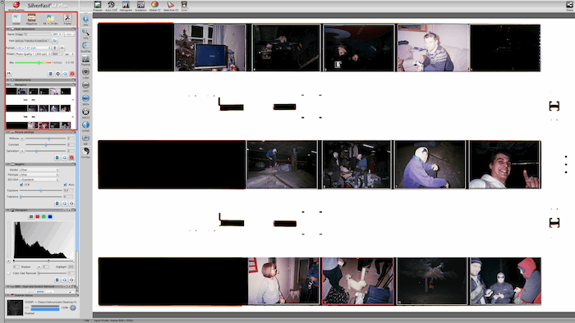Open the Global CC tool
Screen dimensions: 575x323
click(x=154, y=6)
